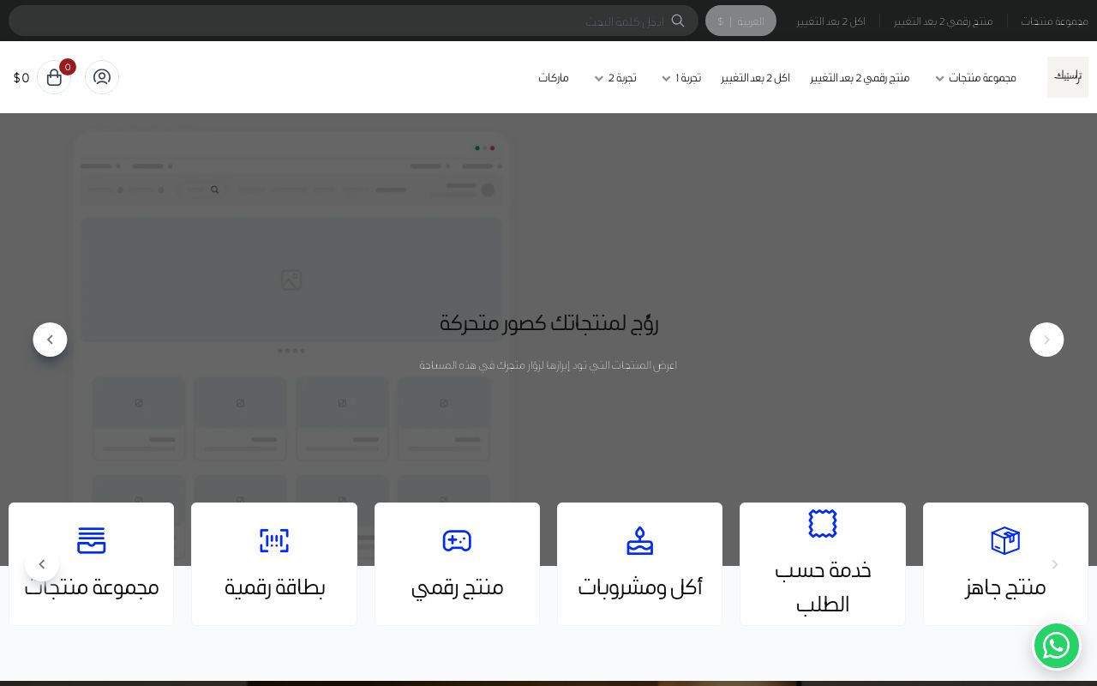
Task: Click the box icon for منتج جاهز
Action: [x=1005, y=541]
